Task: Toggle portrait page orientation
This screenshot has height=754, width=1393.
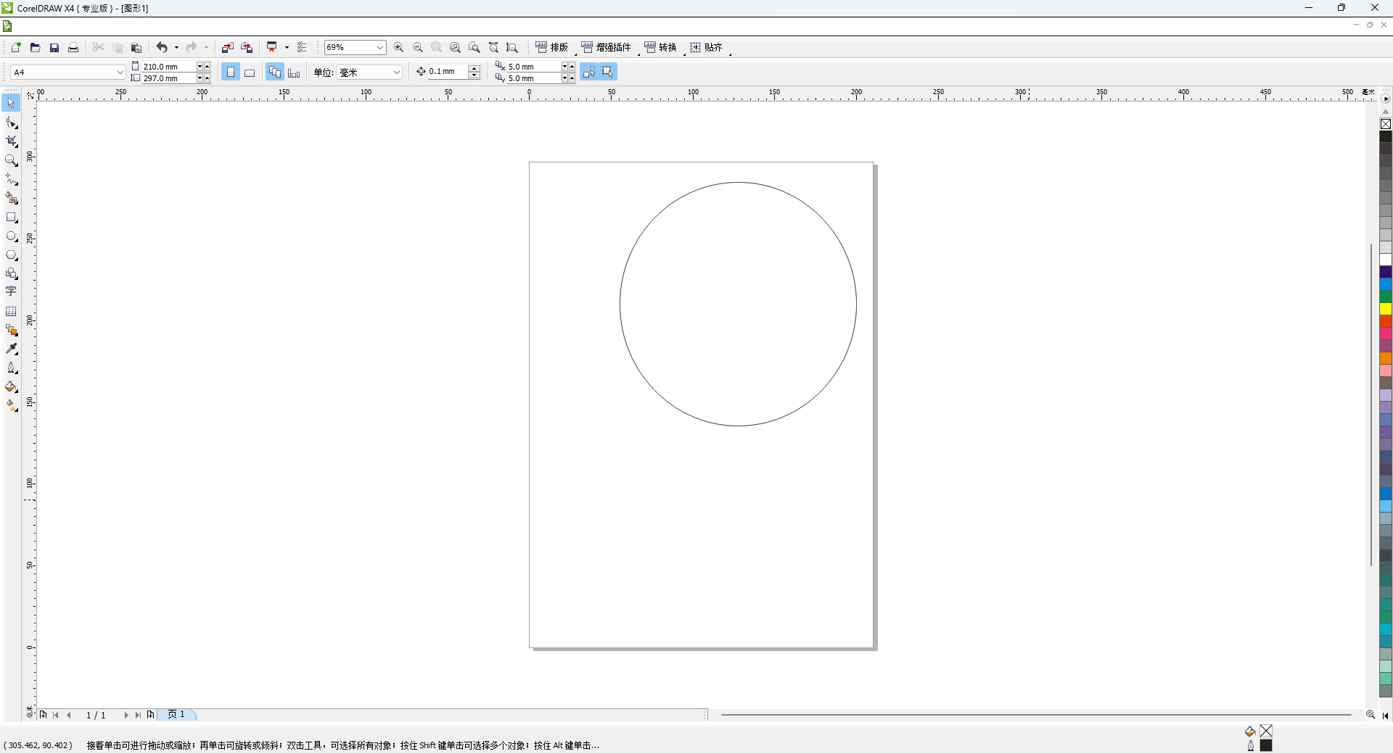Action: click(x=231, y=72)
